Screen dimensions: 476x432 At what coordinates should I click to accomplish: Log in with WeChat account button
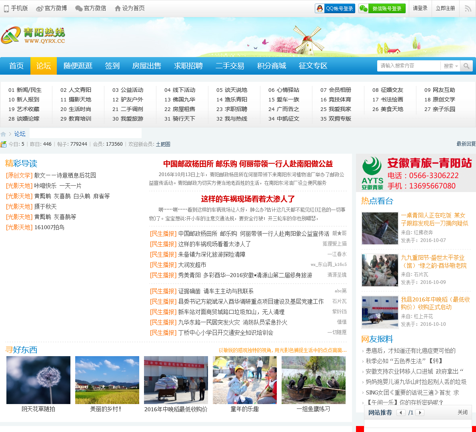pos(382,8)
